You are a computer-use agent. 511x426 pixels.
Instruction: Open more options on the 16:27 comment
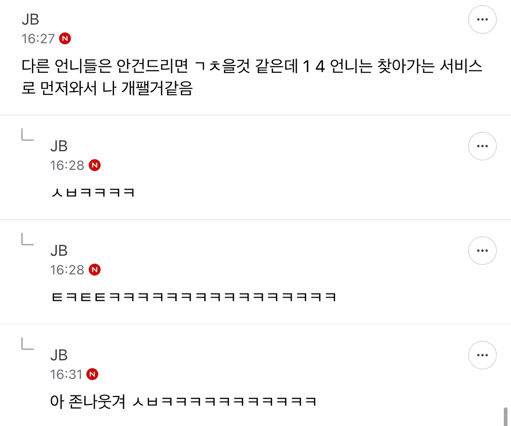[x=482, y=20]
